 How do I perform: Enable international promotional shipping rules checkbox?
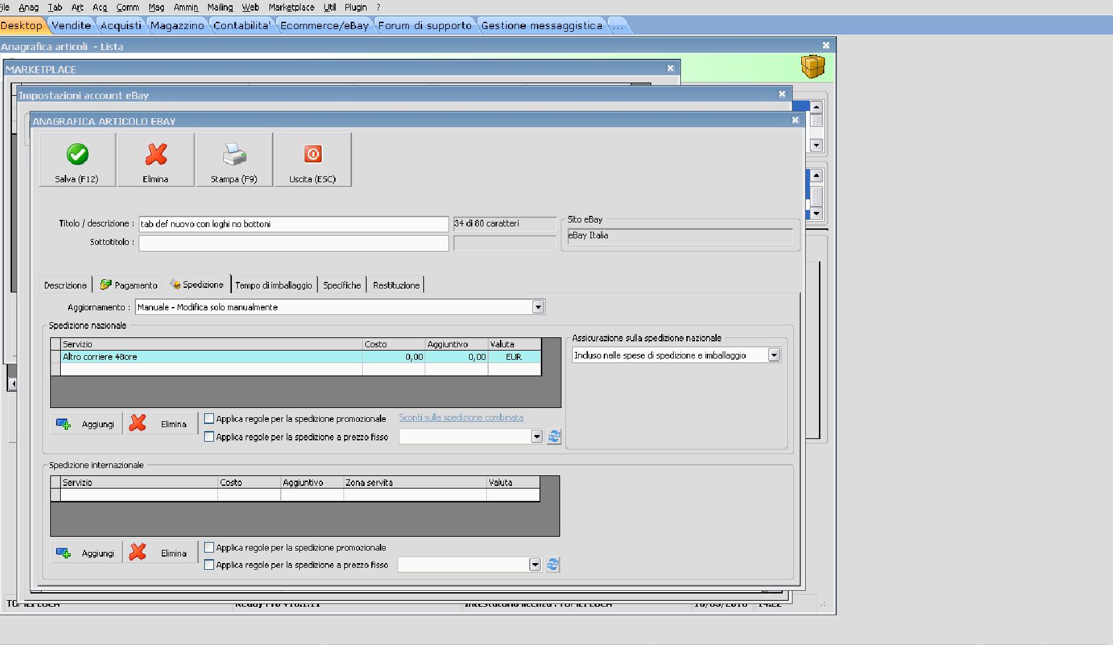pos(209,547)
